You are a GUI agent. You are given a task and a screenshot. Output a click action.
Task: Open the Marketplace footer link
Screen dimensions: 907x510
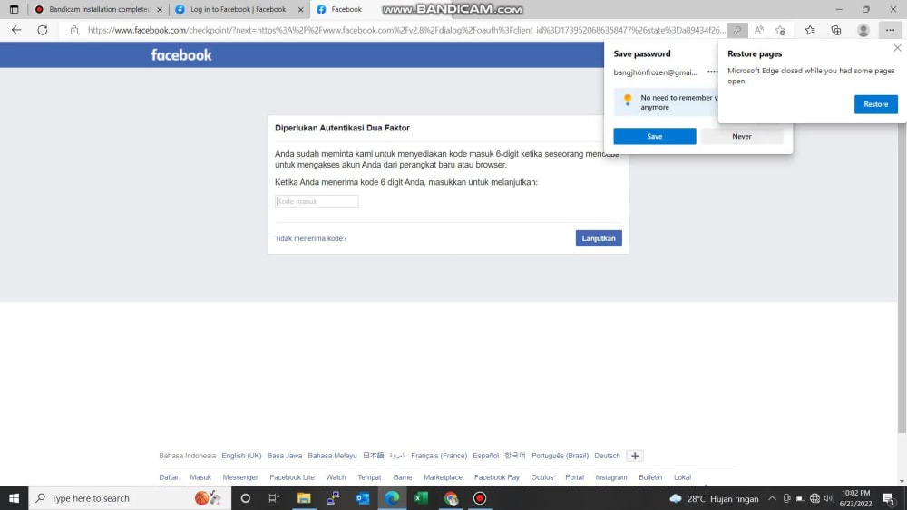(444, 477)
